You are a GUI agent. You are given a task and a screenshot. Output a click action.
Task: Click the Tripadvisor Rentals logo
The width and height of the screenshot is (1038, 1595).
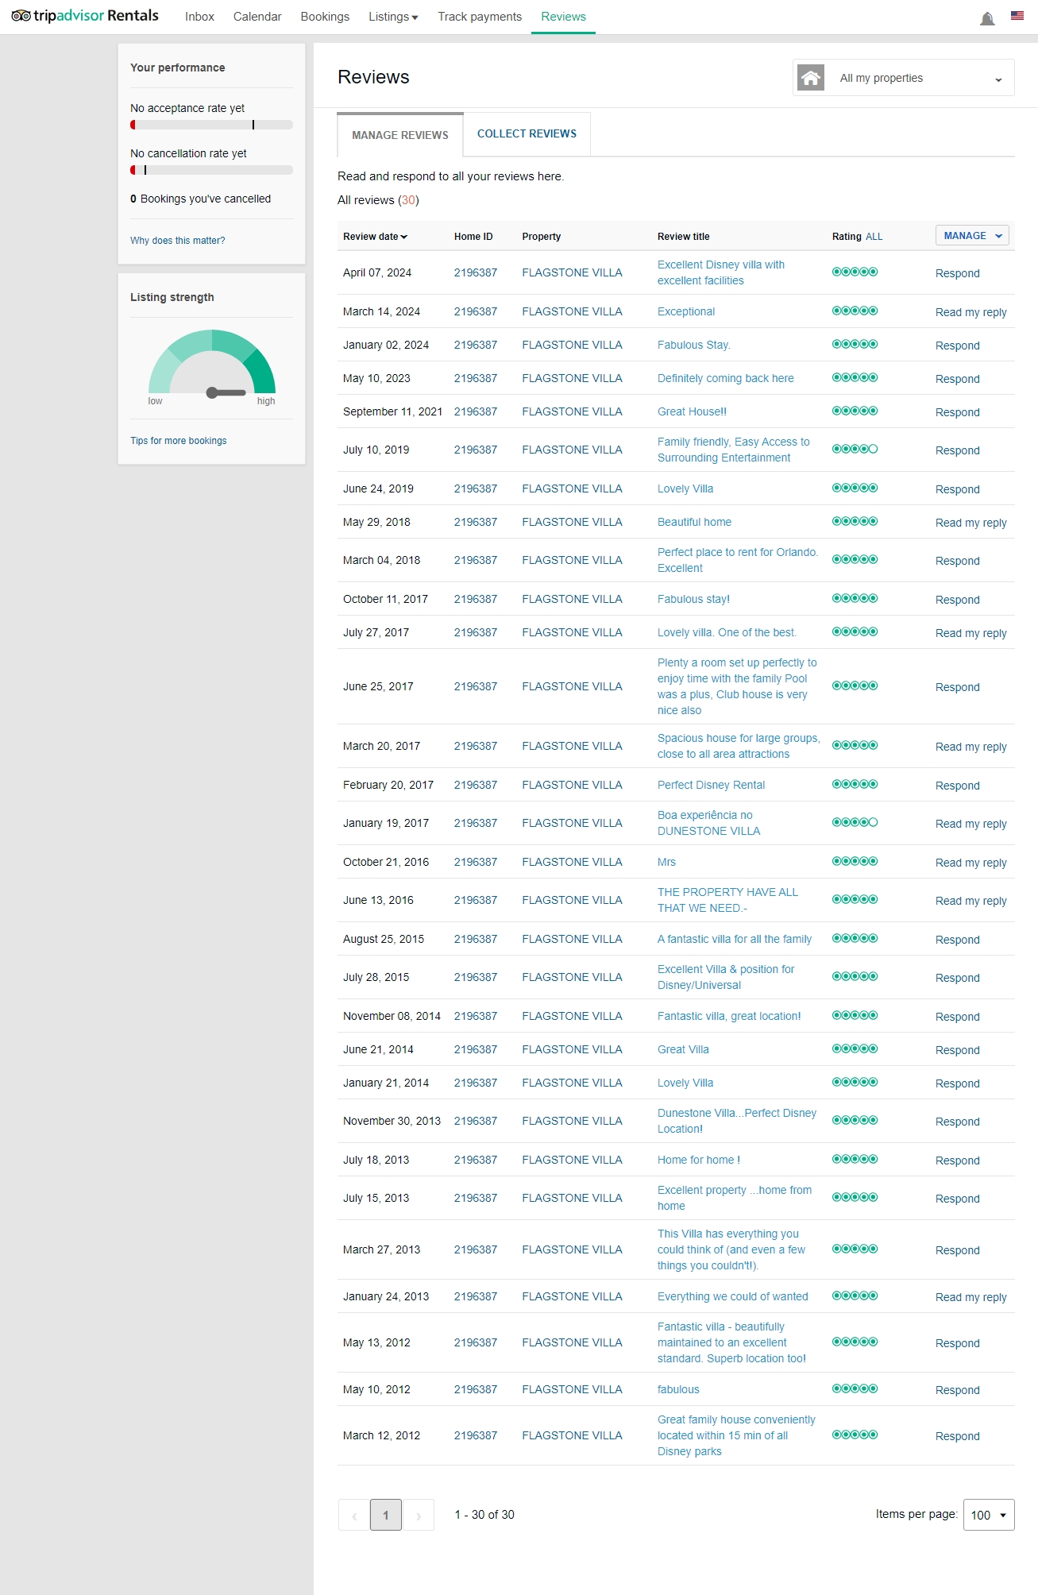click(x=85, y=16)
